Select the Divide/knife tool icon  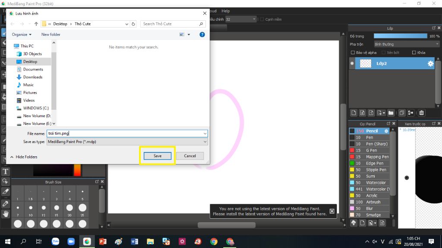(5, 192)
